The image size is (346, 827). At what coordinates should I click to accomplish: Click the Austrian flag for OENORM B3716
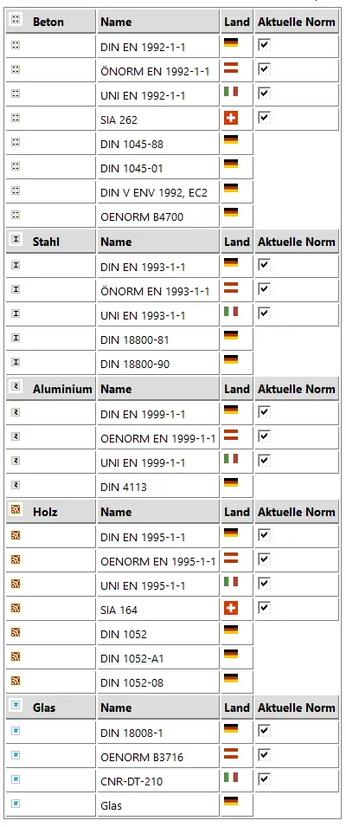click(x=231, y=753)
